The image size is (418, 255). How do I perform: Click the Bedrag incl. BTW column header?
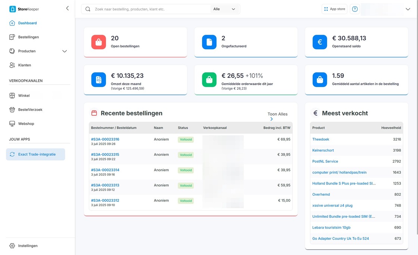point(277,128)
